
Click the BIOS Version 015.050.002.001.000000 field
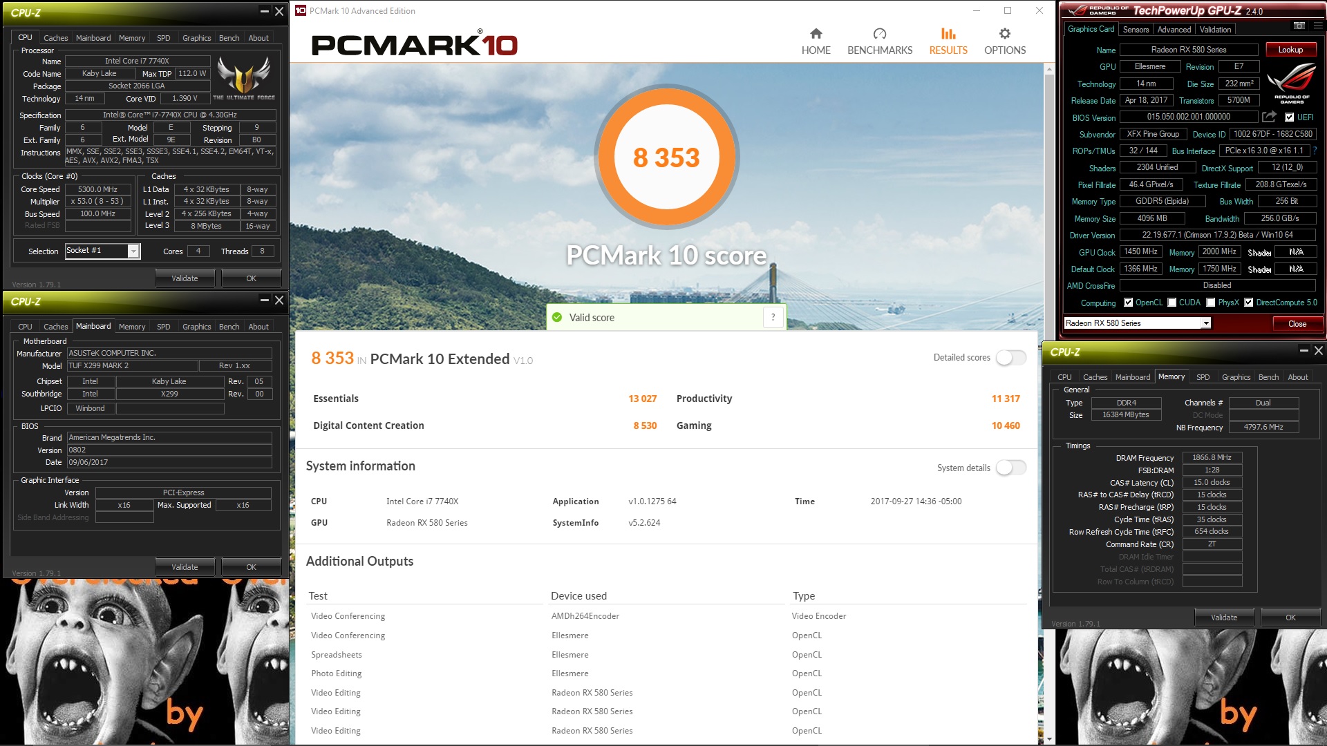[1189, 117]
